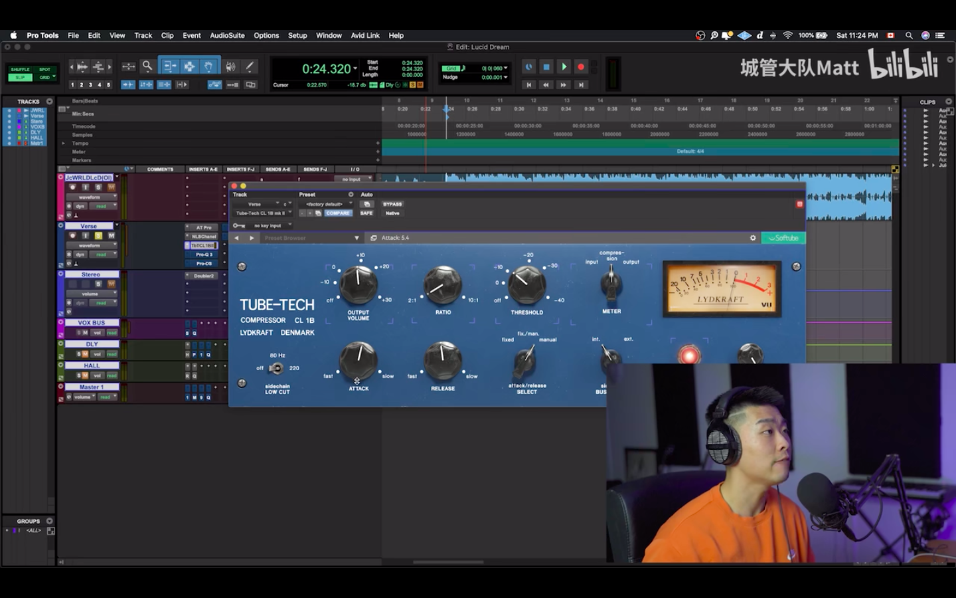Click the Auto plug-in automation enable icon
The image size is (956, 598).
366,204
